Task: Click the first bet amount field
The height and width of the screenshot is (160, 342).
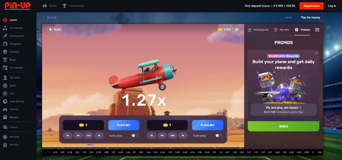Action: coord(84,125)
